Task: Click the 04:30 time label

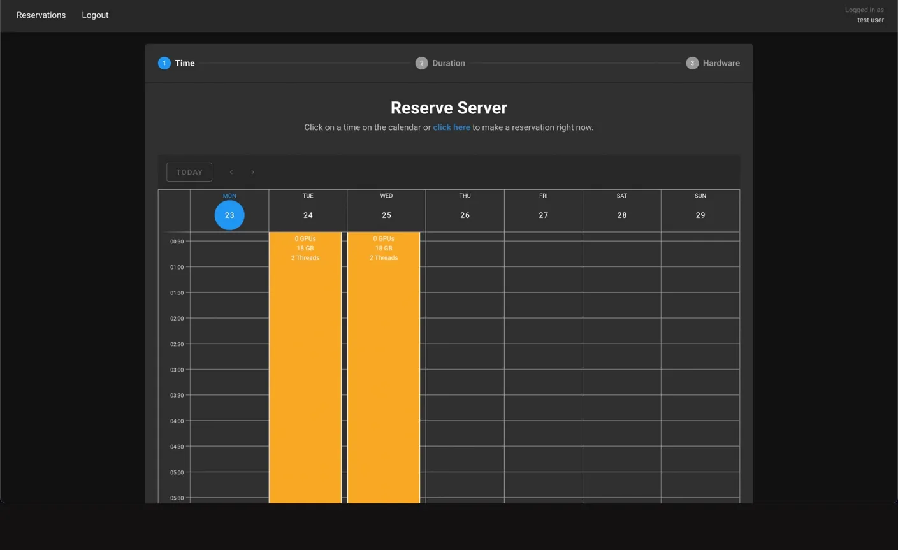Action: pyautogui.click(x=177, y=447)
